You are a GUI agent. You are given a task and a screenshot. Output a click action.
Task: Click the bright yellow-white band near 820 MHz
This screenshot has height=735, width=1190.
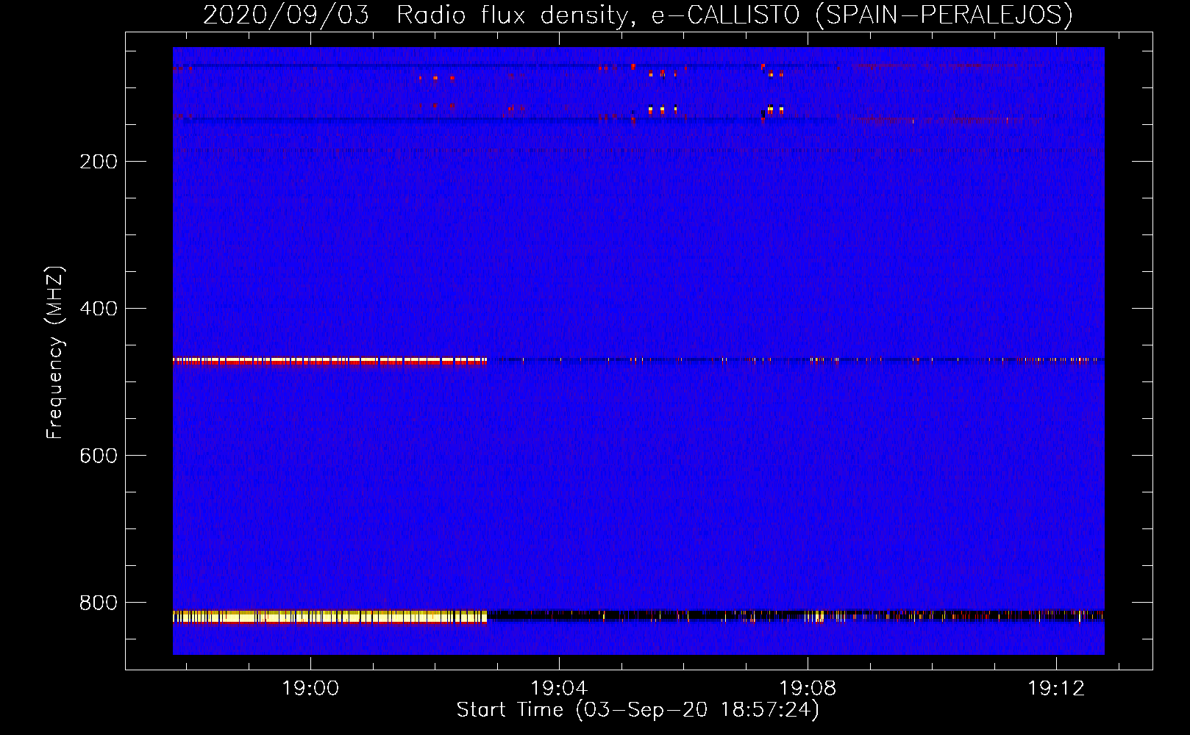coord(329,617)
